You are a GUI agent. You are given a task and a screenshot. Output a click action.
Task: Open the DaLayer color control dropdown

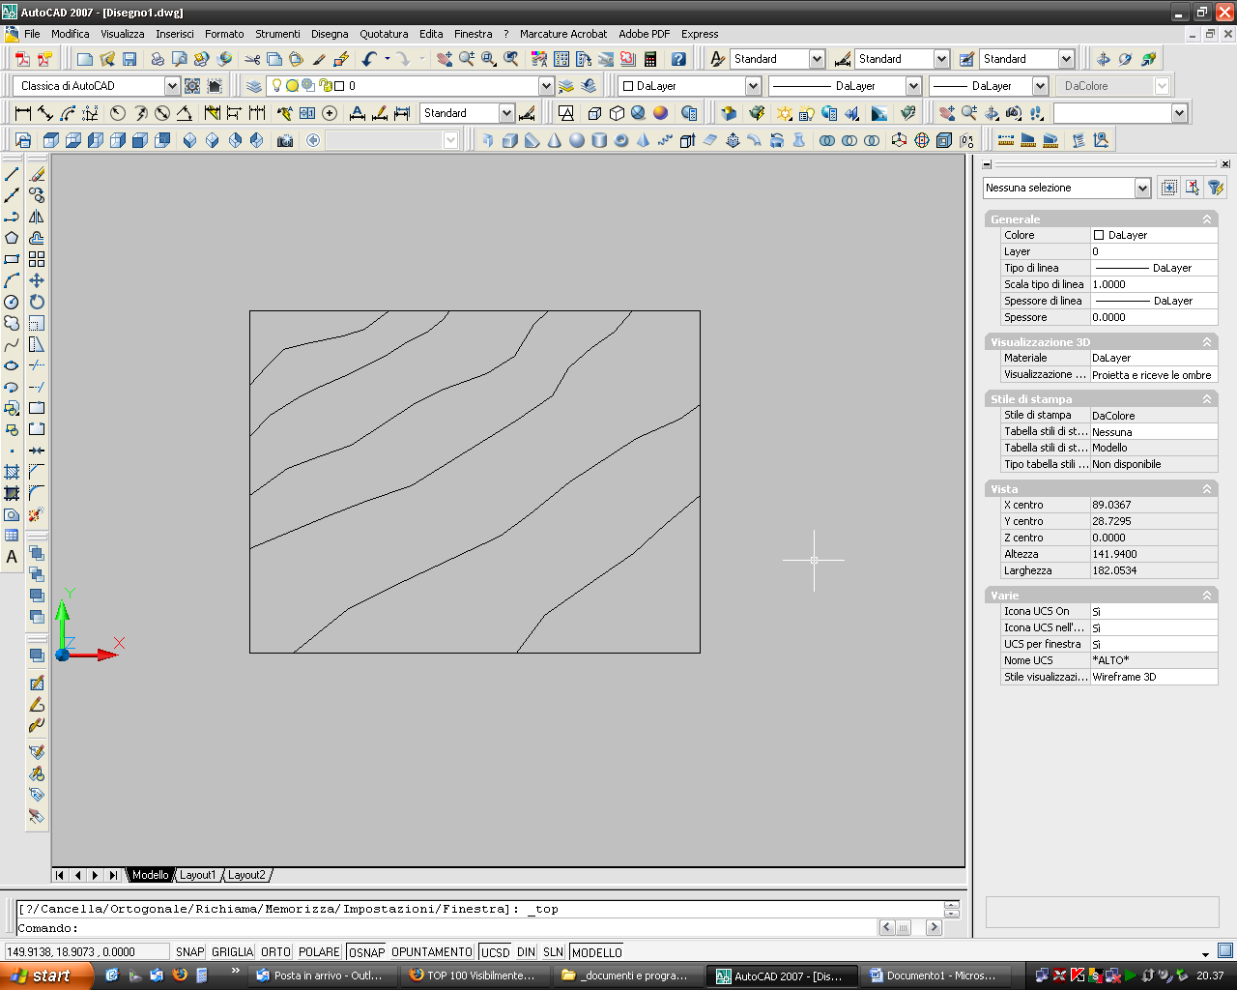tap(753, 86)
